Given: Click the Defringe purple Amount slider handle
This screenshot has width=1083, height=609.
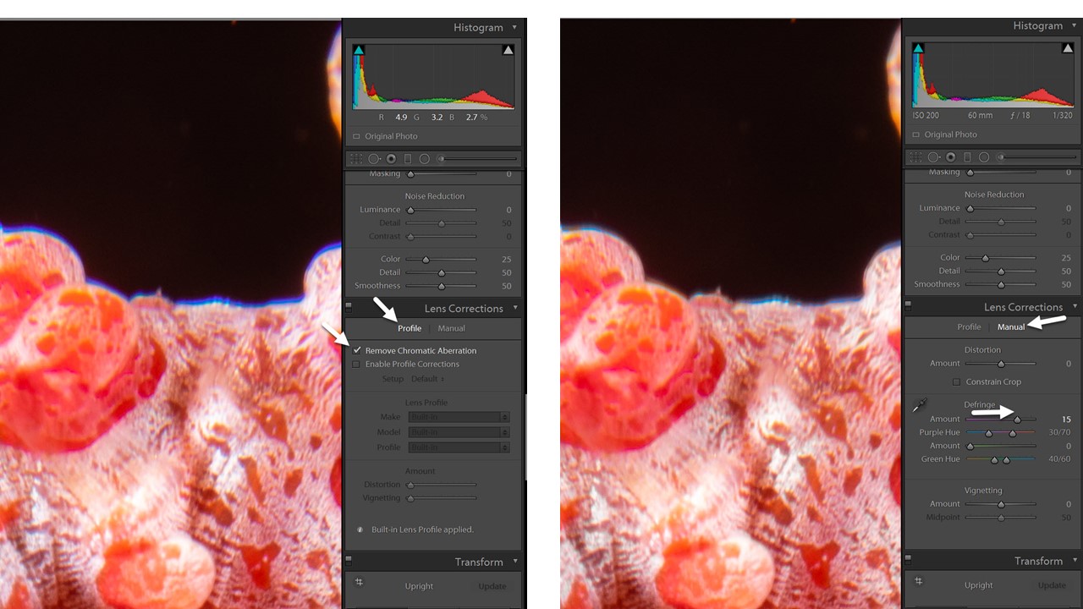Looking at the screenshot, I should click(1018, 419).
